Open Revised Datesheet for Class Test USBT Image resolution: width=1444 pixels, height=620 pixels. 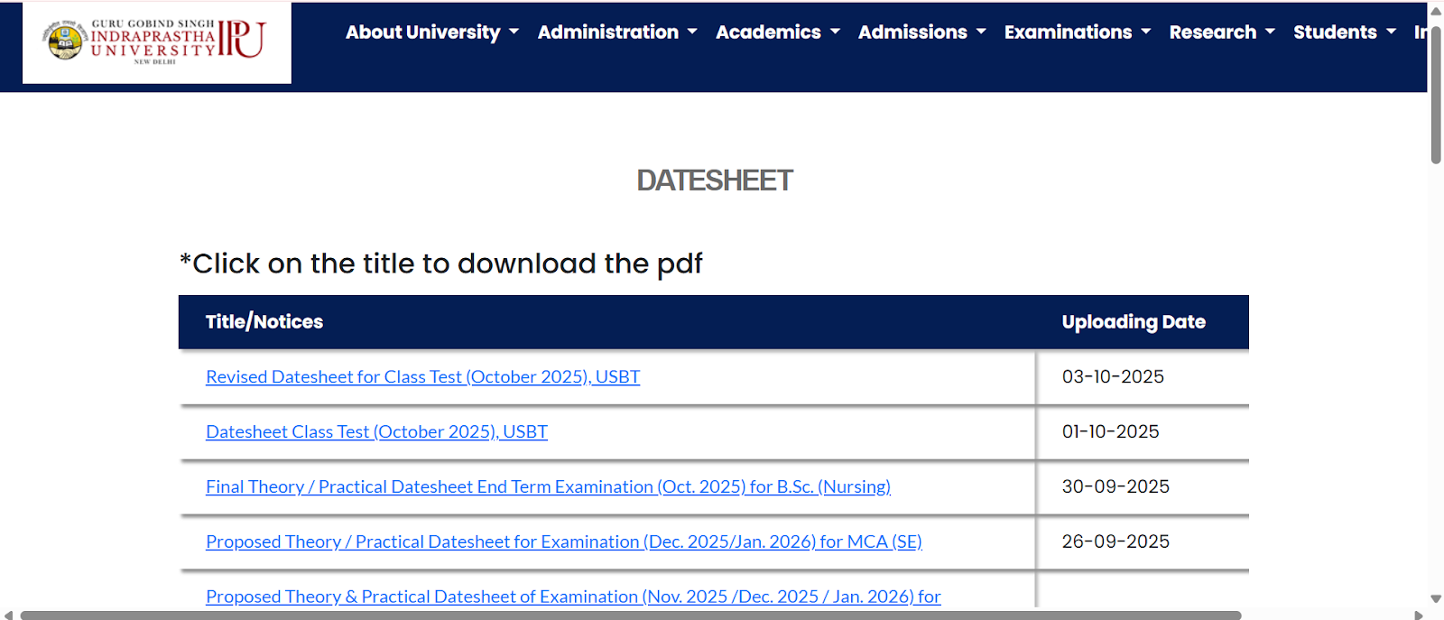tap(422, 377)
